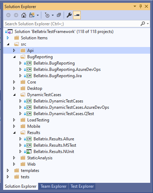Switch to the Team Explorer tab
153x193 pixels.
pyautogui.click(x=53, y=186)
